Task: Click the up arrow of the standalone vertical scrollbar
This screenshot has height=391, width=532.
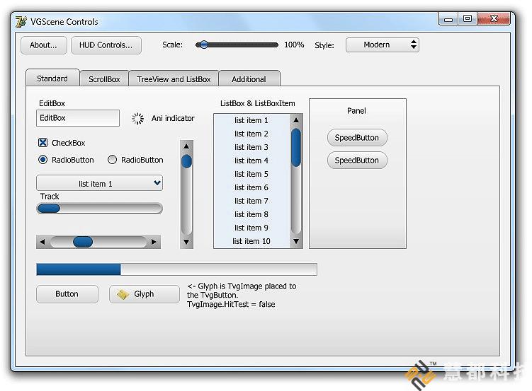Action: 186,146
